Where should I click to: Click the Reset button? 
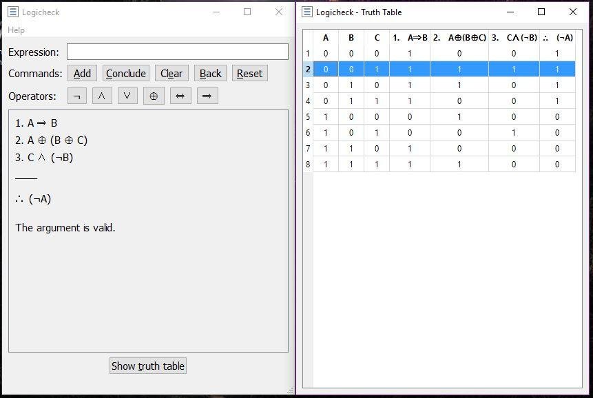[249, 73]
